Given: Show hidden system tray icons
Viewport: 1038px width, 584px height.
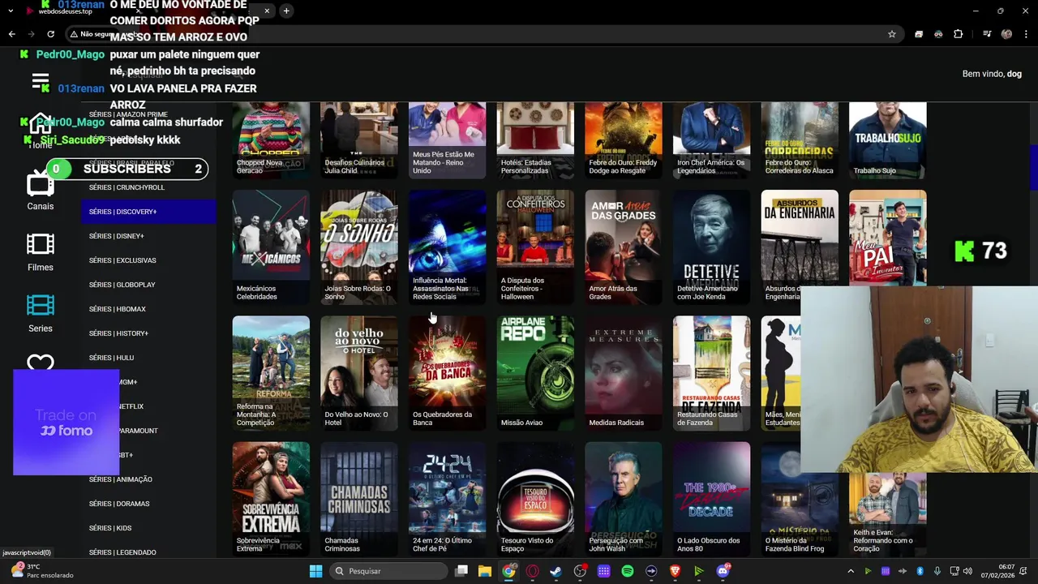Looking at the screenshot, I should tap(851, 571).
